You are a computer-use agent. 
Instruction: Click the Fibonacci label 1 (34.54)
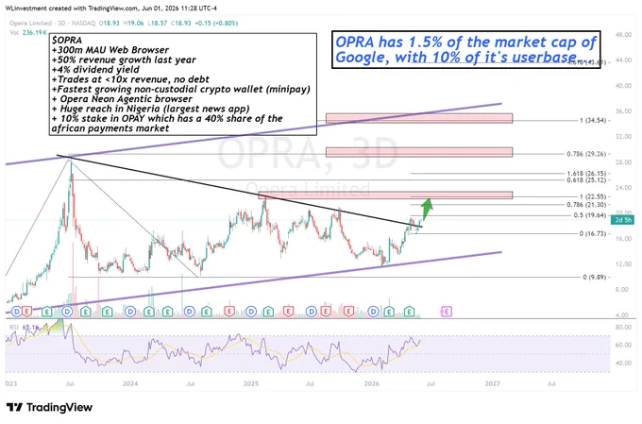pyautogui.click(x=593, y=121)
